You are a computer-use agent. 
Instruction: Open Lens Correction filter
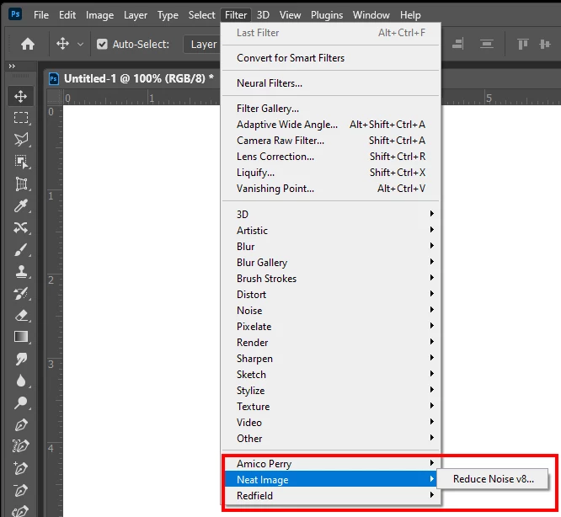(x=330, y=157)
